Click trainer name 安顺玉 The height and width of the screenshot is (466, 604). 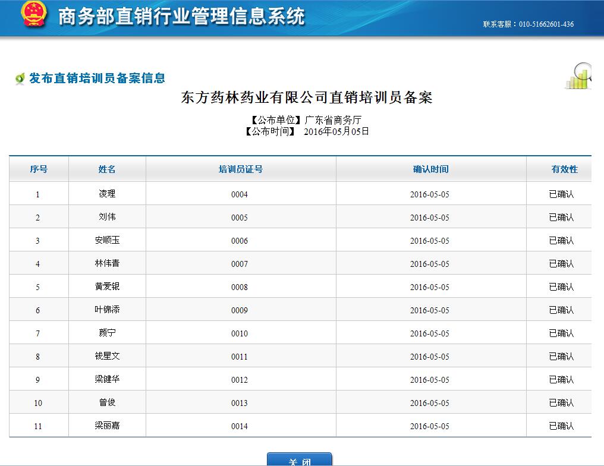pyautogui.click(x=107, y=241)
